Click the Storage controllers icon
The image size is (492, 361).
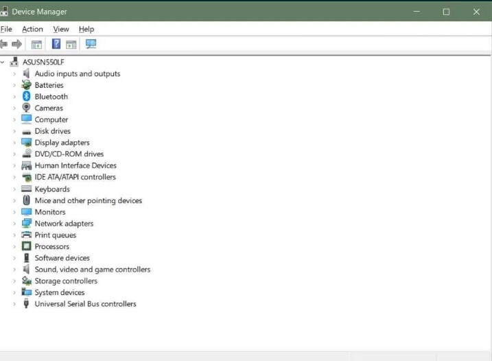pos(26,281)
